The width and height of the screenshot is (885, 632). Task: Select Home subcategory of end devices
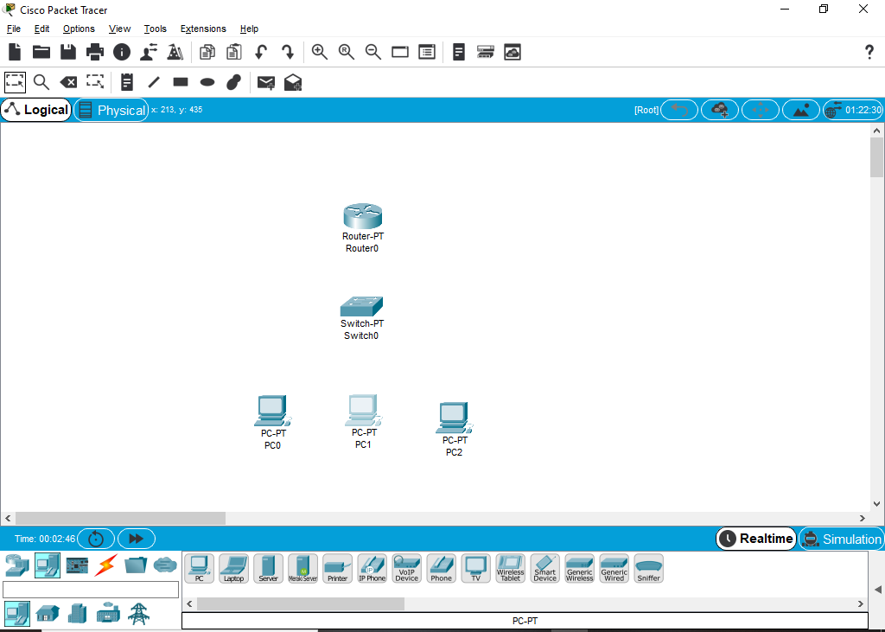pos(48,613)
